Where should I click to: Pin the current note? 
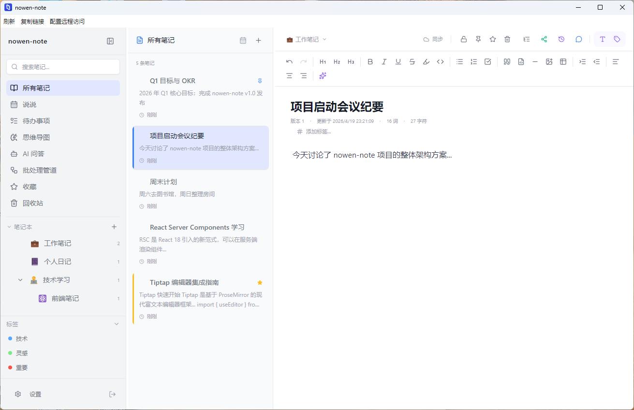pyautogui.click(x=478, y=39)
